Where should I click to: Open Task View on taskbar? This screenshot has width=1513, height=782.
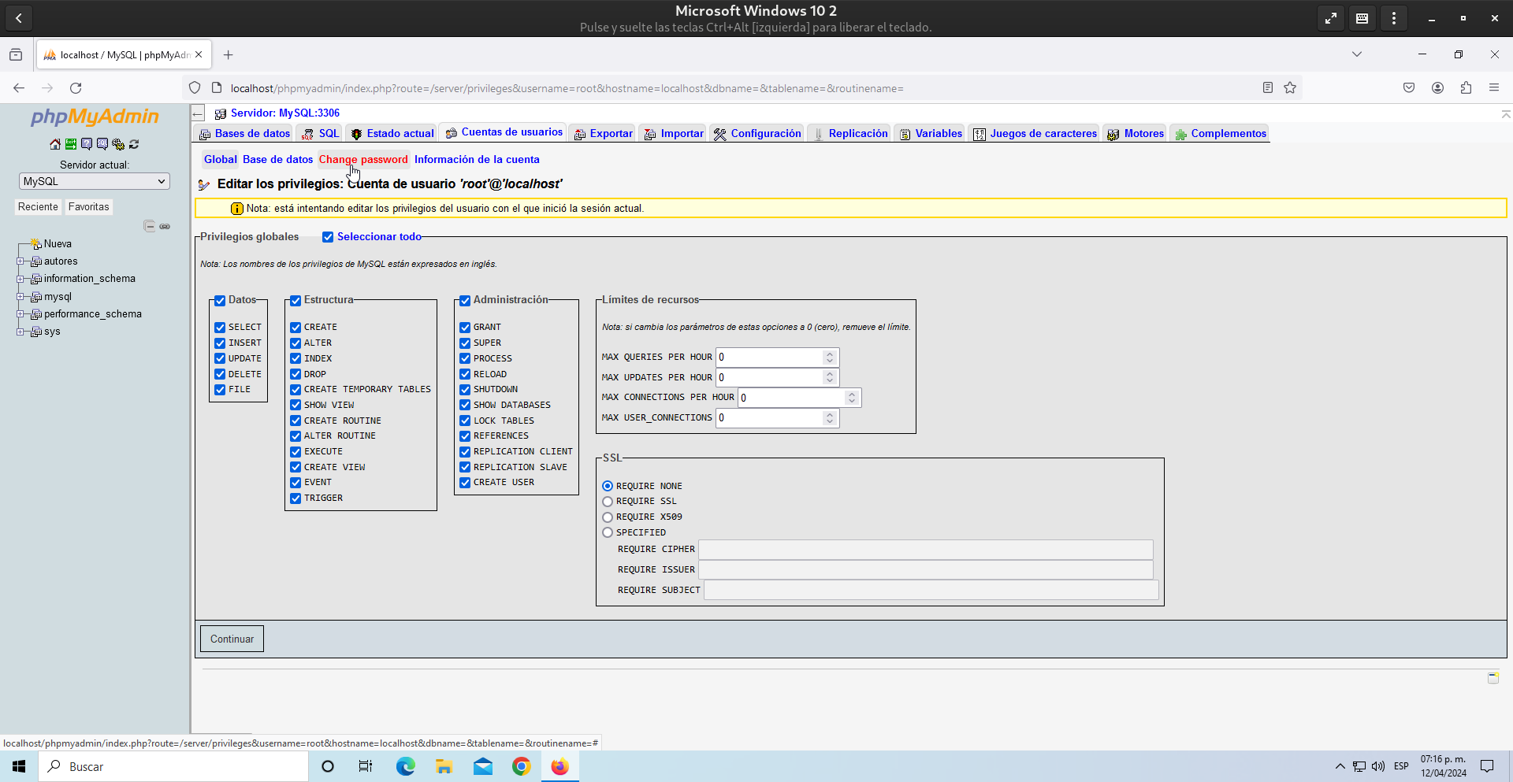[x=366, y=766]
